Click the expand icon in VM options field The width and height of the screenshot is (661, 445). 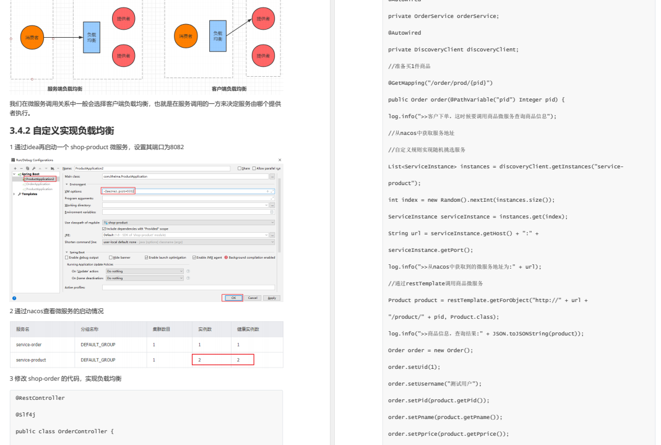coord(272,191)
